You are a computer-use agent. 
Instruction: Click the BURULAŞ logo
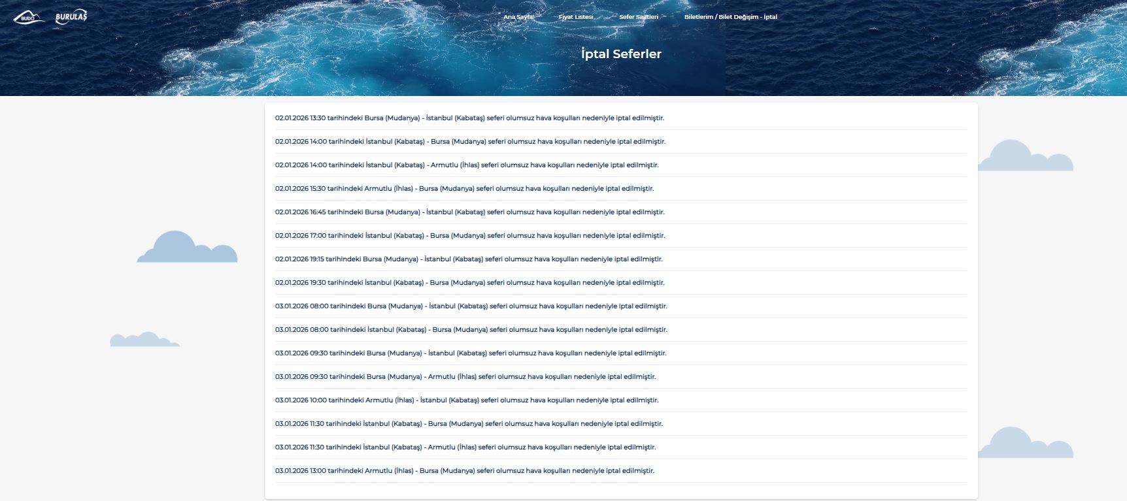click(x=71, y=18)
